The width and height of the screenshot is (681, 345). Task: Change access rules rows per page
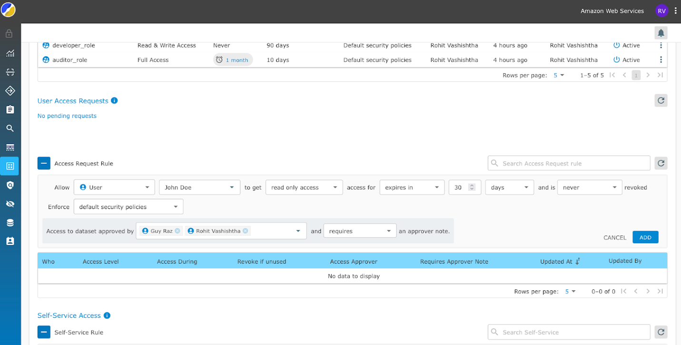[x=570, y=291]
